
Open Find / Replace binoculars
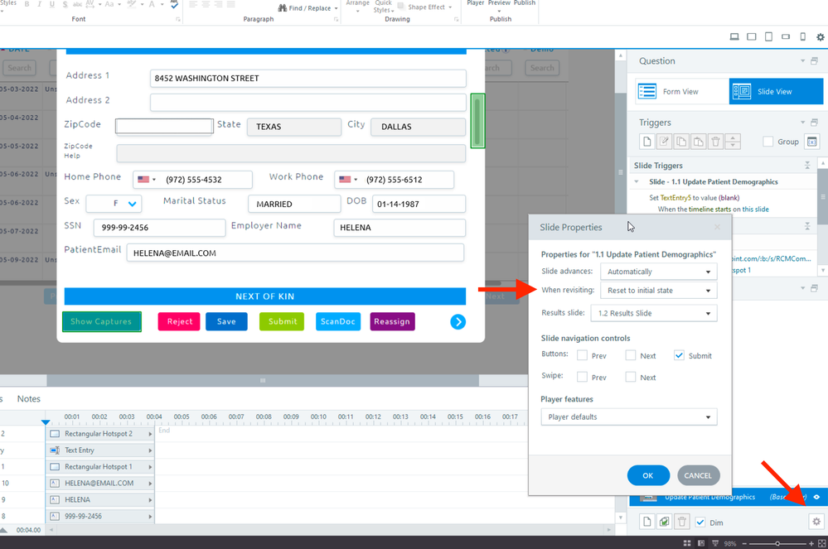307,8
